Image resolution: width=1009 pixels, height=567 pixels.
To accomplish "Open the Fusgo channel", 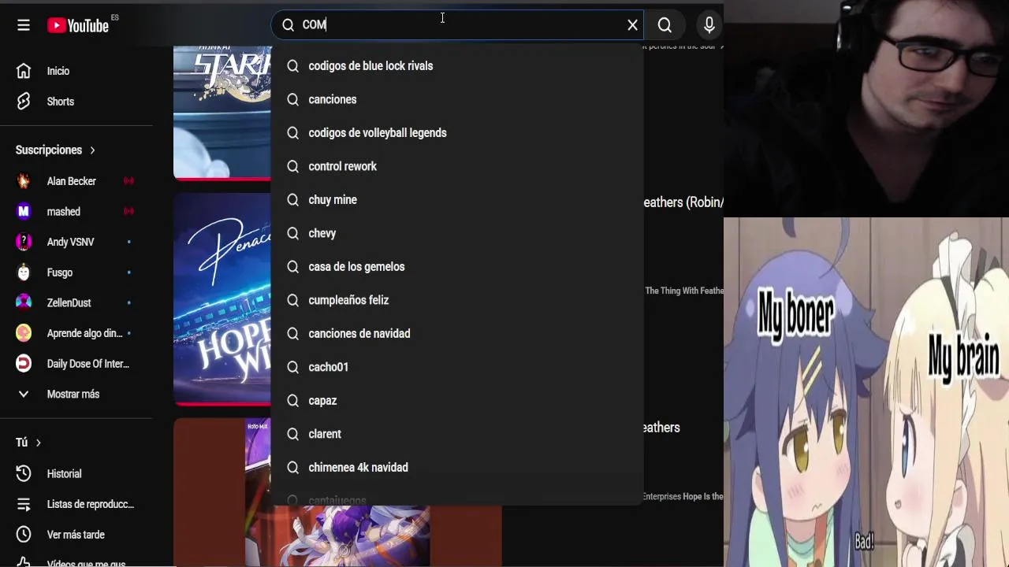I will coord(76,272).
